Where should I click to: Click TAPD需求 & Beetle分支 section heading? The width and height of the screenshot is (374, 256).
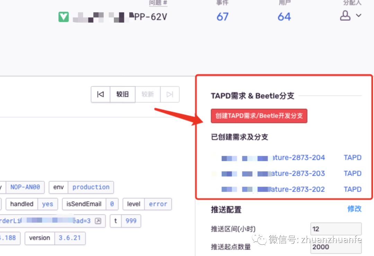(x=252, y=96)
